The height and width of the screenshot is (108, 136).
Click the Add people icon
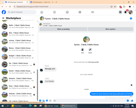82,50
